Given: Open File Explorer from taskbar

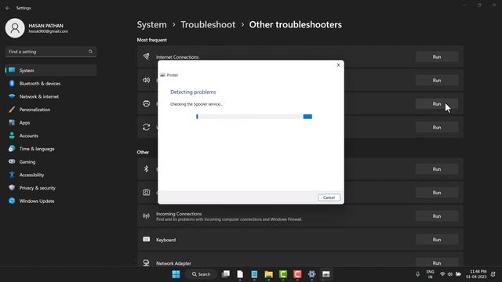Looking at the screenshot, I should click(268, 274).
